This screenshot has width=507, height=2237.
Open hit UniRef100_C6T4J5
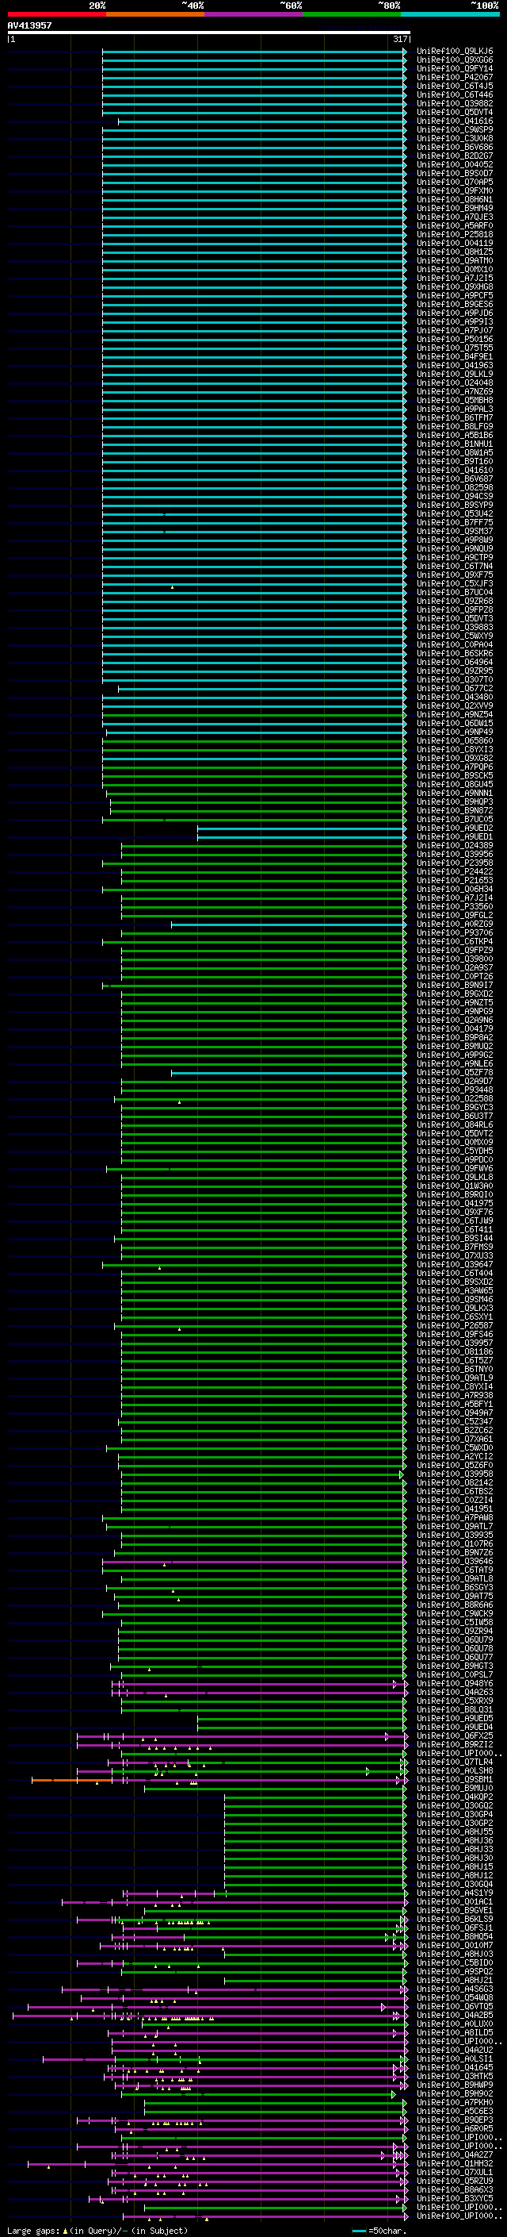455,86
